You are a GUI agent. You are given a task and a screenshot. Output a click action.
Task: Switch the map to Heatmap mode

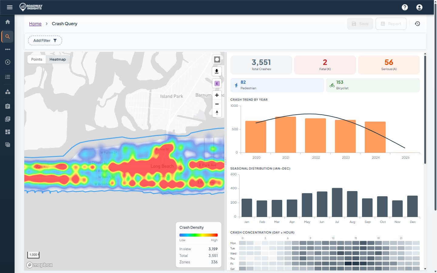coord(57,59)
